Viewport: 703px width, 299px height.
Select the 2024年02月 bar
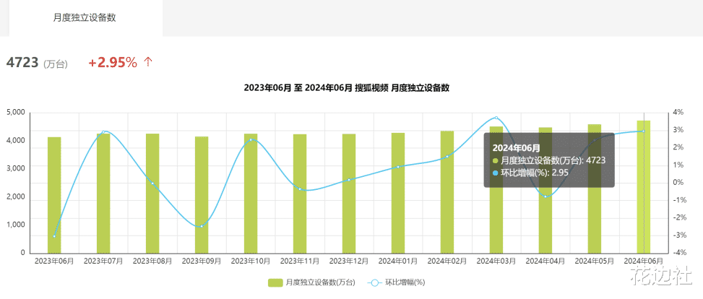click(447, 192)
